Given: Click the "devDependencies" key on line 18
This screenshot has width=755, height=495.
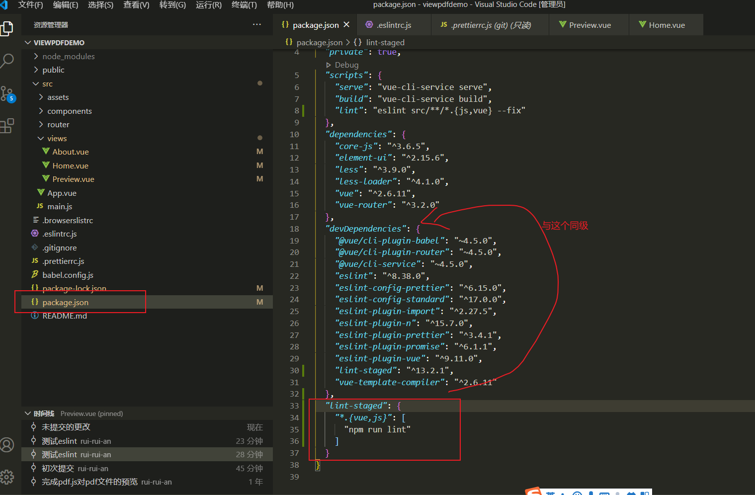Looking at the screenshot, I should pos(365,229).
